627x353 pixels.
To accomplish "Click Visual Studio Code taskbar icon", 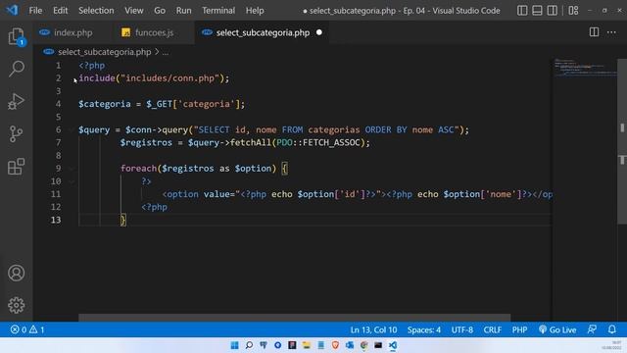I will (x=393, y=345).
